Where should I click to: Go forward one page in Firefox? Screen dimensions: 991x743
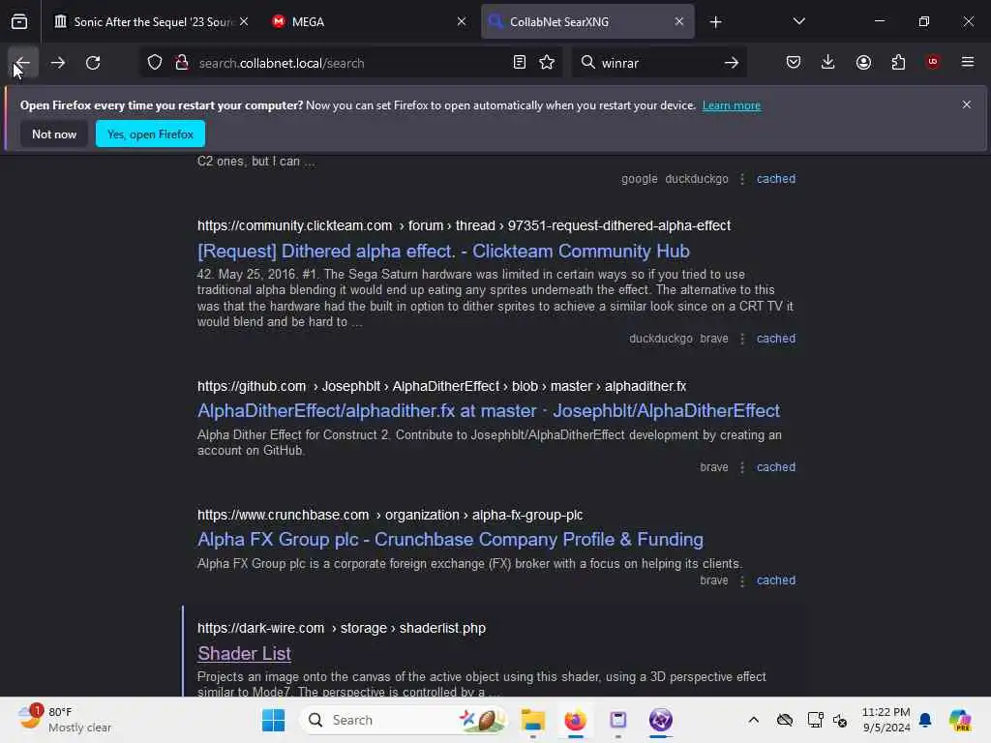[x=57, y=63]
